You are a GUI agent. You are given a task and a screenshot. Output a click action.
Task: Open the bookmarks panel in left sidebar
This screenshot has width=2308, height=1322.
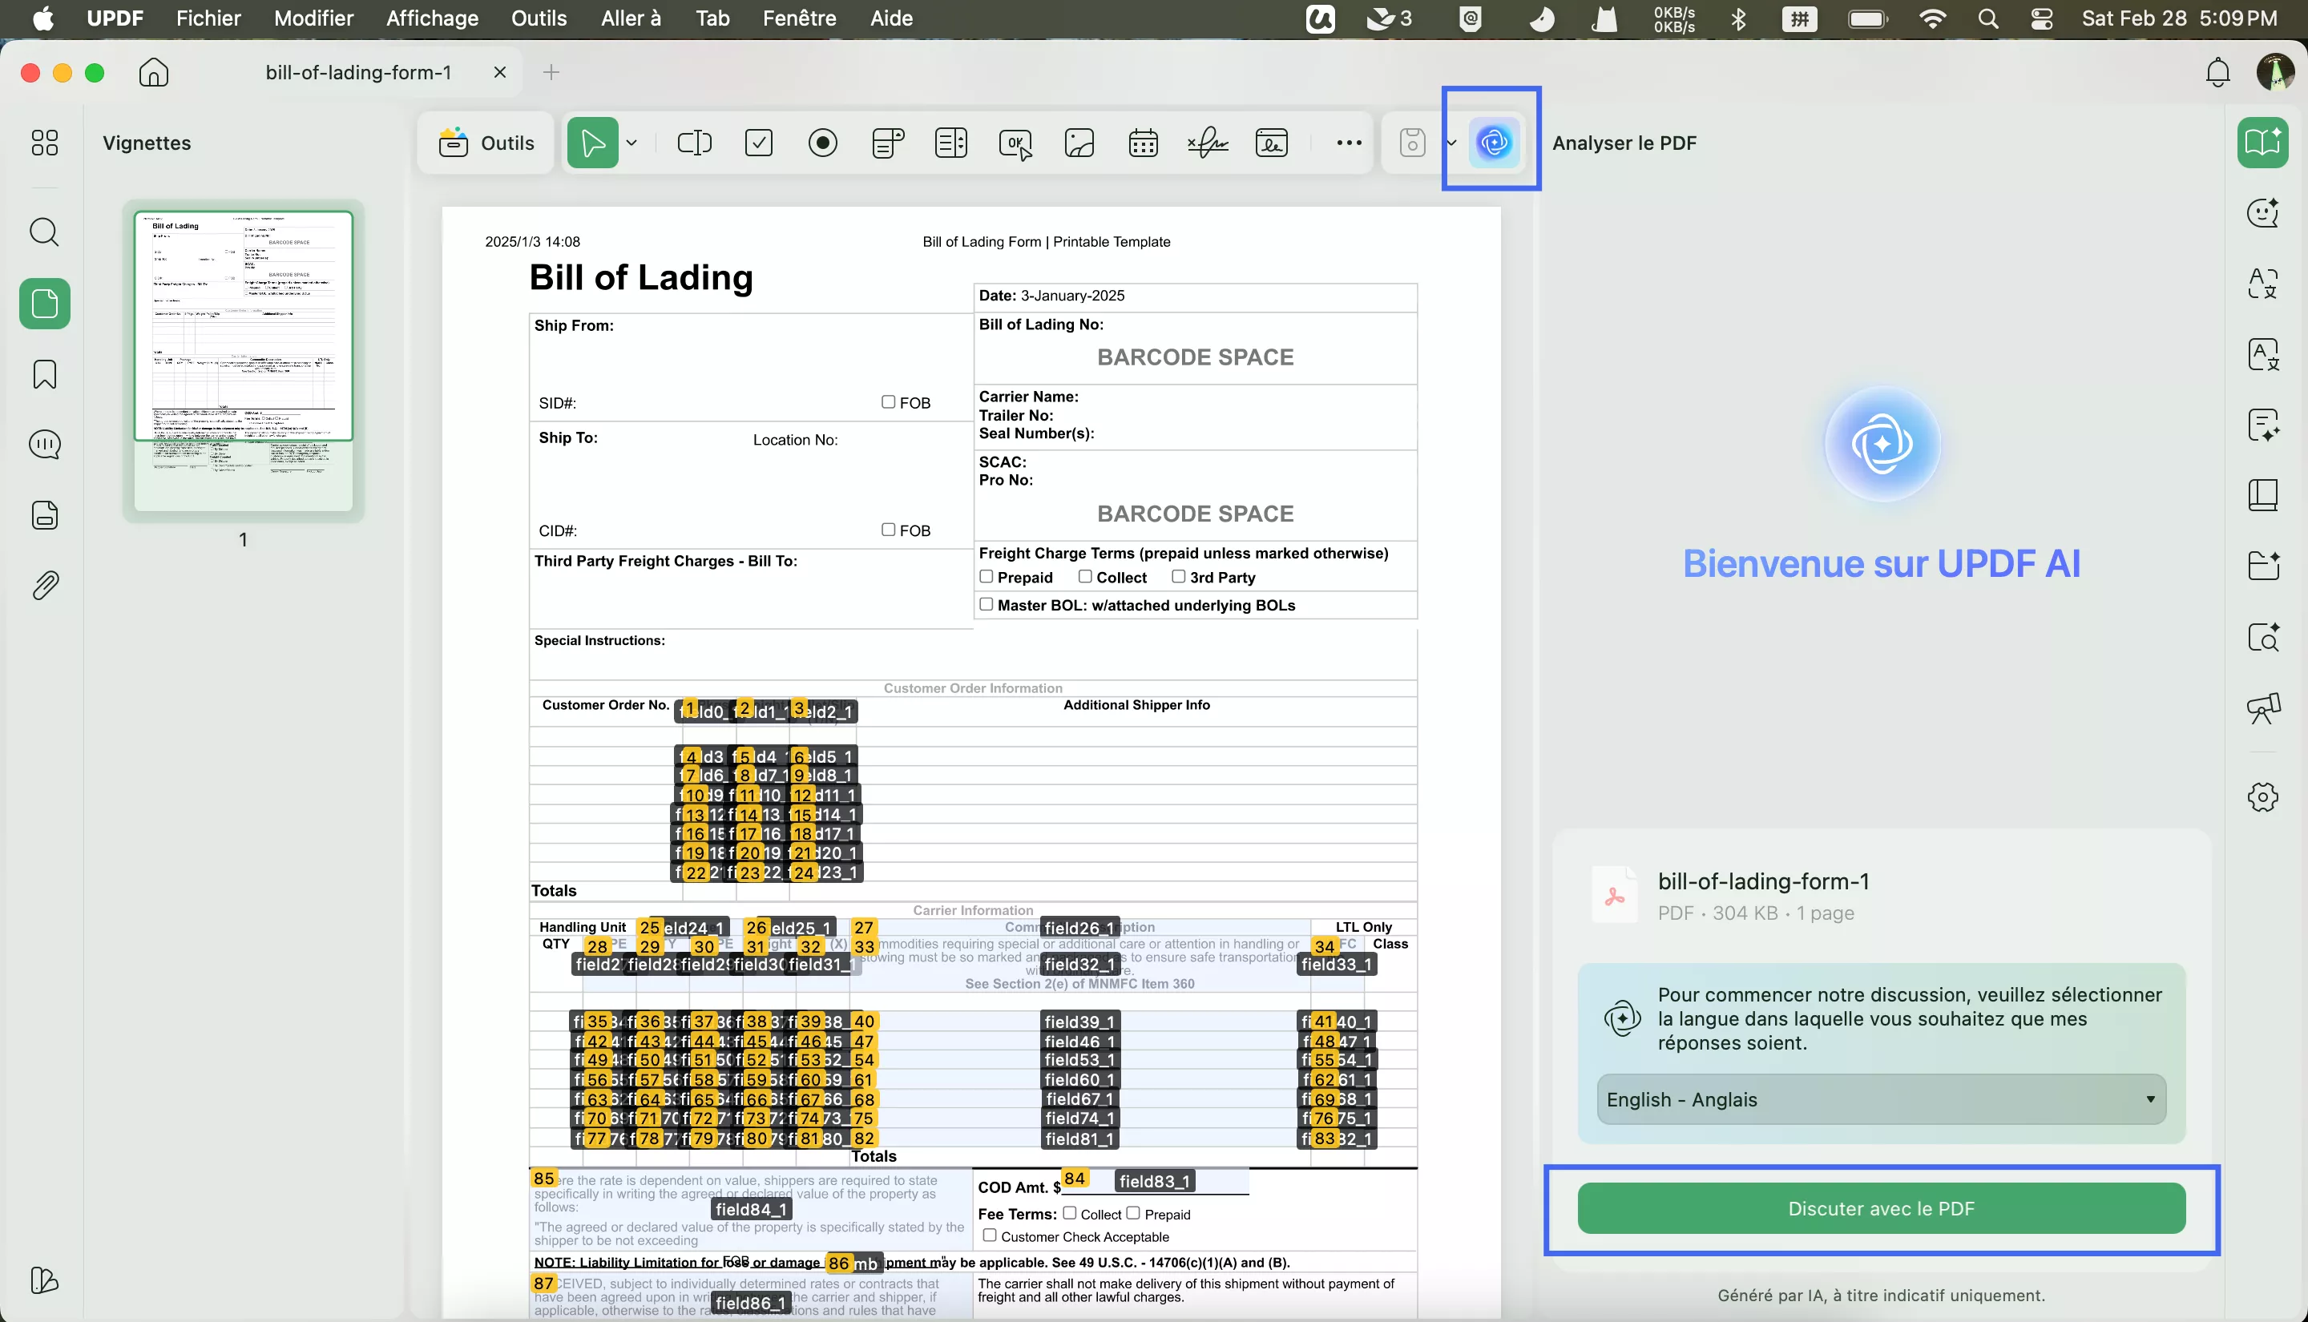click(x=45, y=374)
